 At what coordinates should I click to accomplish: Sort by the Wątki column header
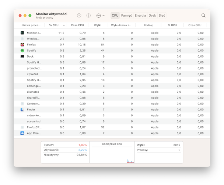[98, 25]
